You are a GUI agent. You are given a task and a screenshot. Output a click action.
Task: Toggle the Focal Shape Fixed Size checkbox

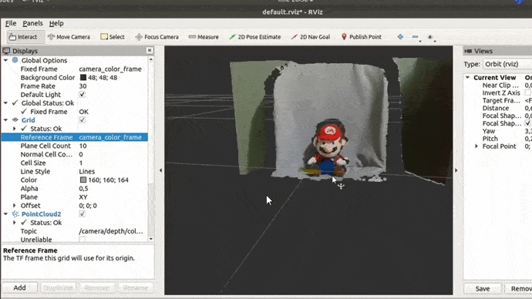pos(528,123)
